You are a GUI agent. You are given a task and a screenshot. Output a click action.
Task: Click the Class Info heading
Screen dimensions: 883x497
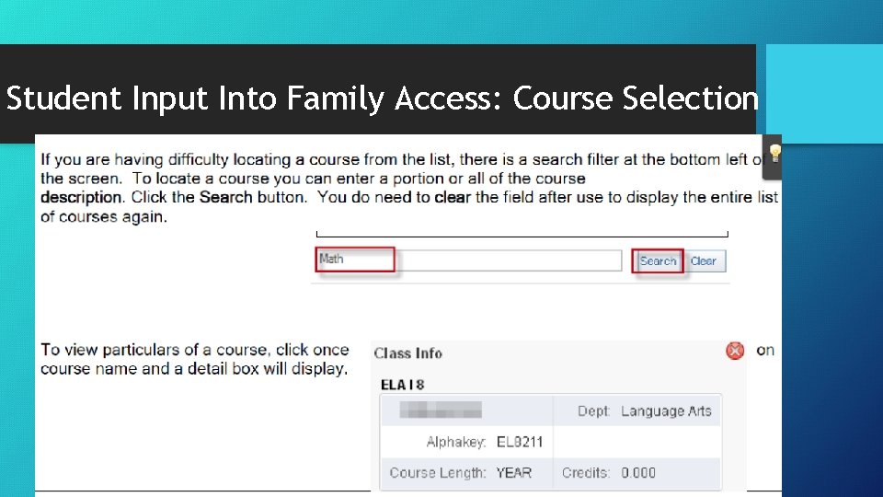point(408,353)
